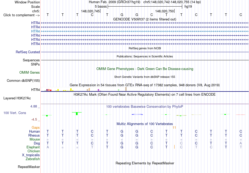249x173 pixels.
Task: Click the "Window Position" label
Action: click(x=27, y=2)
